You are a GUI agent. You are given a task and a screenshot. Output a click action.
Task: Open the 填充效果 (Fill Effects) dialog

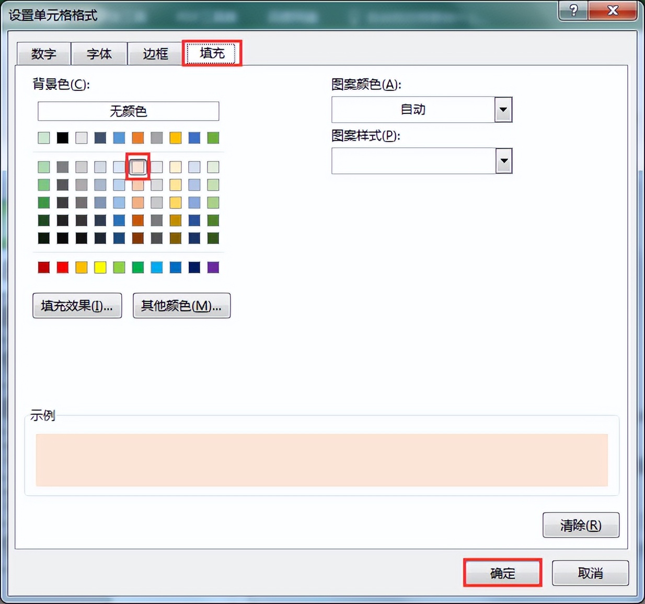pyautogui.click(x=77, y=306)
